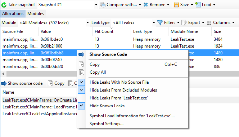Choose Copy Ctrl+C in context menu

point(133,64)
